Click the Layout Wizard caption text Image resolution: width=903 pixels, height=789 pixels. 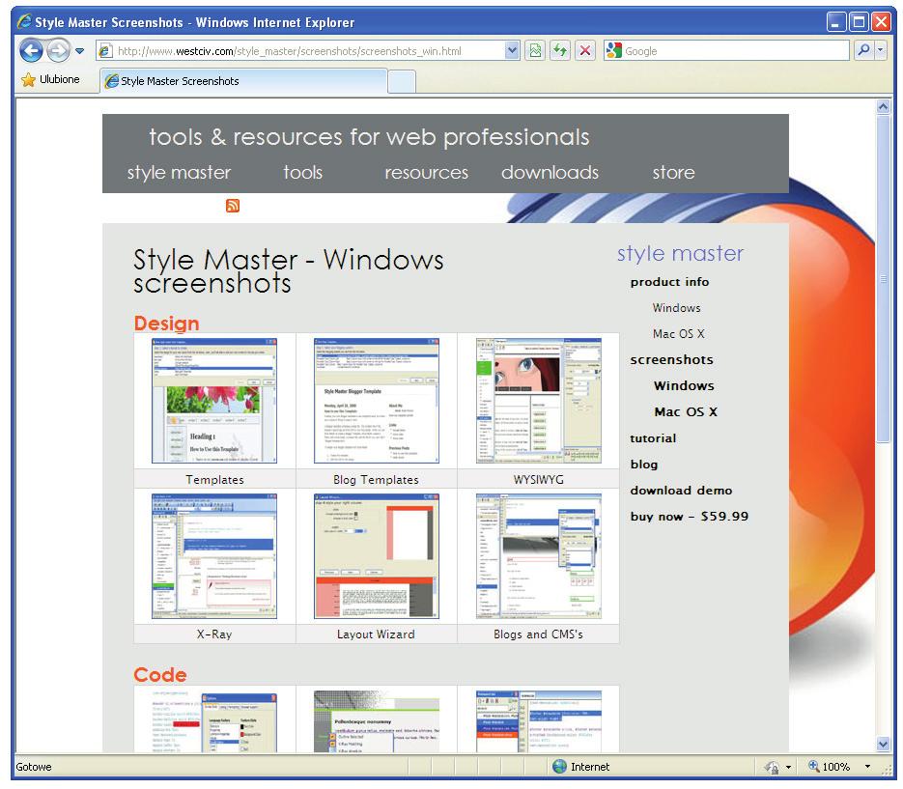coord(376,634)
